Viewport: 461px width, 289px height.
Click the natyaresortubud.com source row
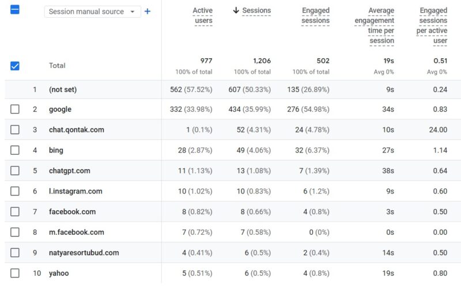[x=233, y=253]
